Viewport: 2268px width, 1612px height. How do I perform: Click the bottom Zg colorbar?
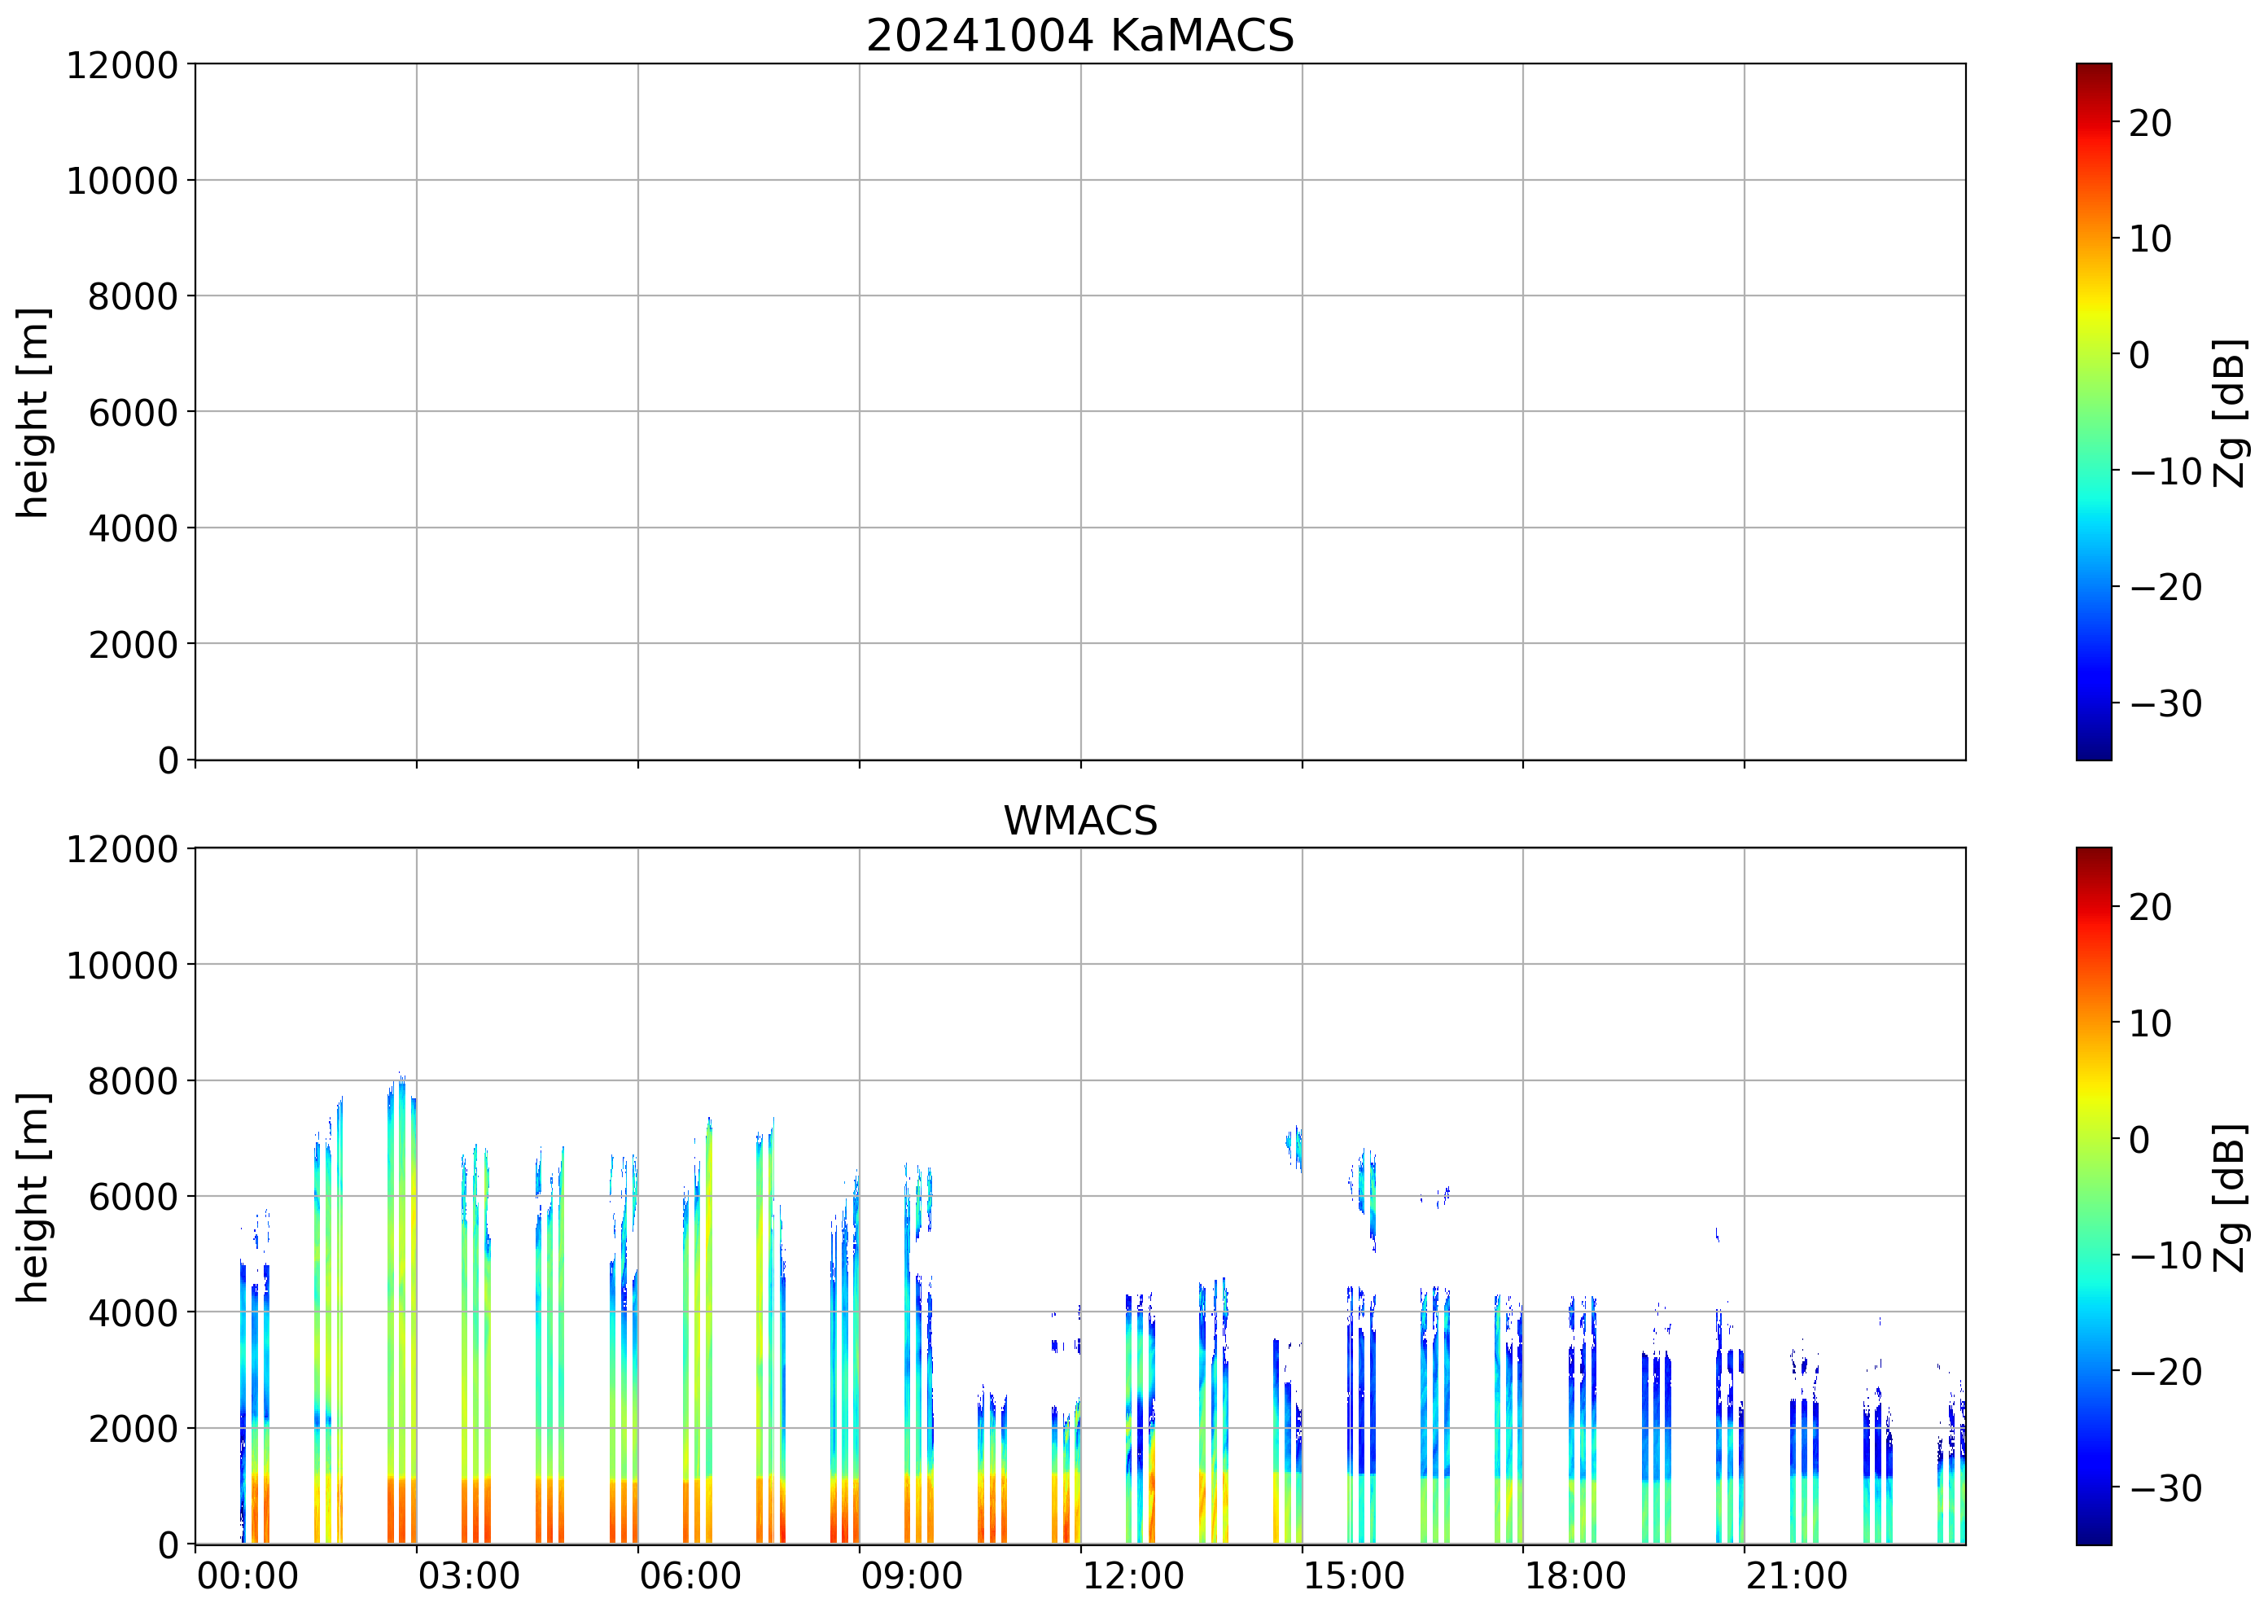pyautogui.click(x=2093, y=1196)
